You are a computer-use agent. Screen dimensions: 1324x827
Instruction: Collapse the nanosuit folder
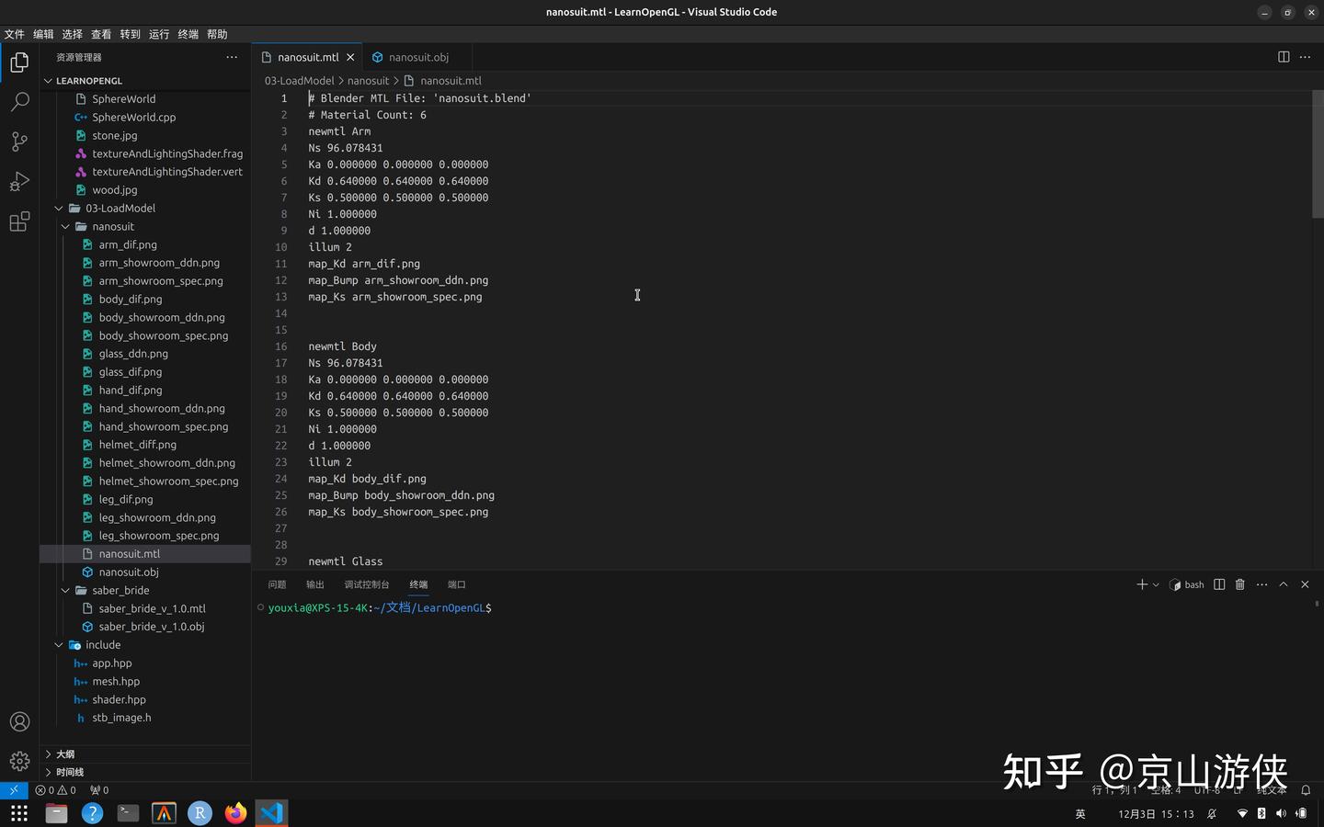(x=65, y=226)
